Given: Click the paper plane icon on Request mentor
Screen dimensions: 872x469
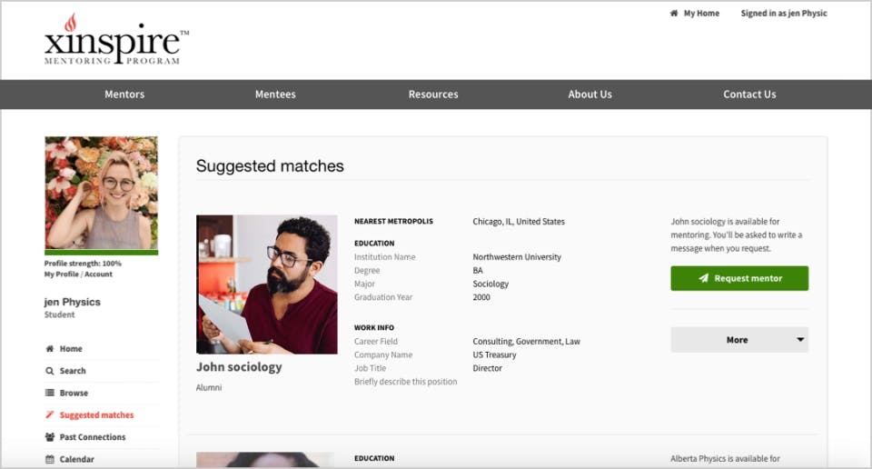Looking at the screenshot, I should tap(703, 278).
